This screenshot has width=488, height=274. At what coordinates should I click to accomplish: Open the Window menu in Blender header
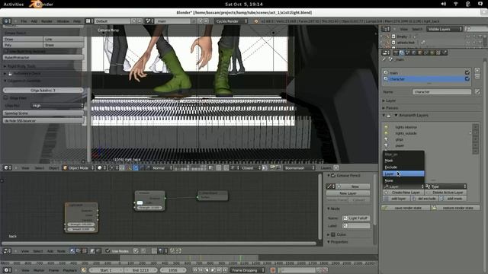[63, 21]
